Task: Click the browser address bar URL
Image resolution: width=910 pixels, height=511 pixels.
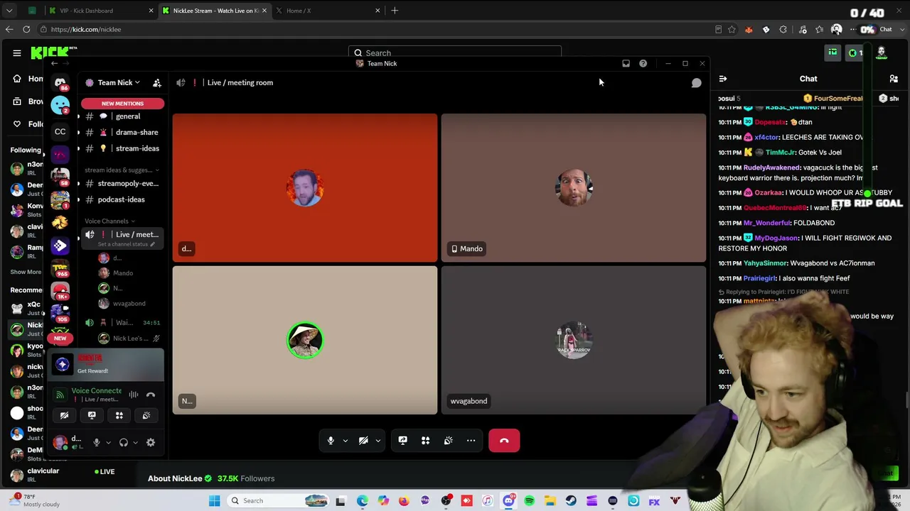Action: [x=86, y=30]
